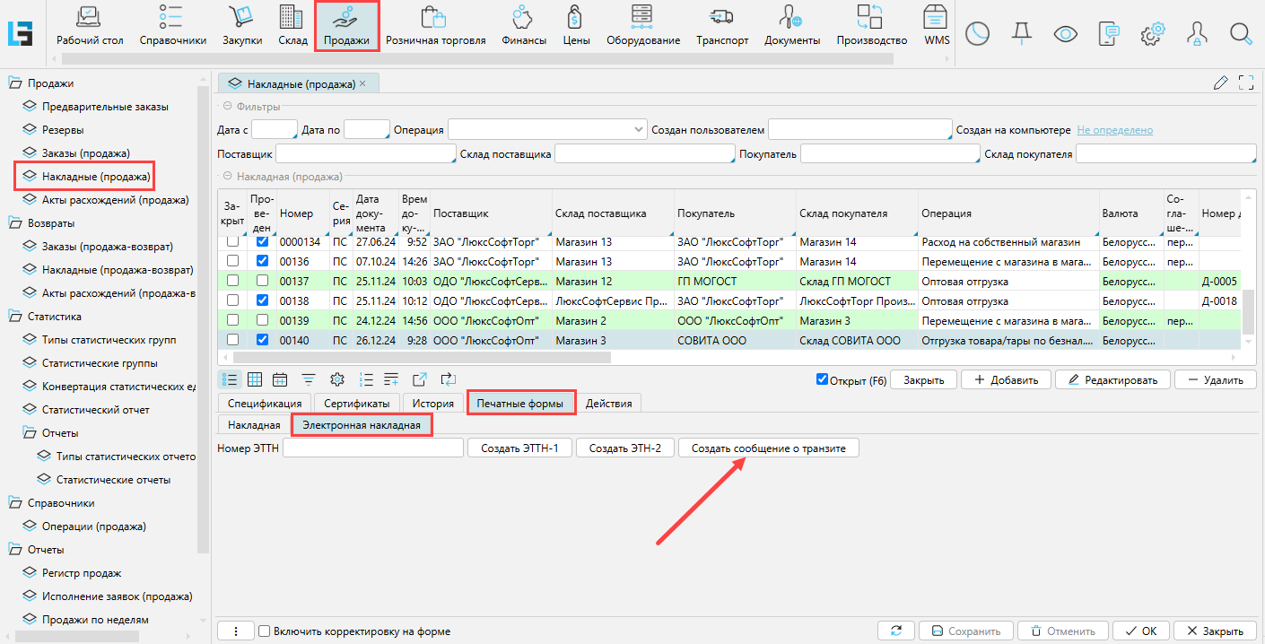Screen dimensions: 1265x644
Task: Click the eye icon in top toolbar
Action: coord(1065,34)
